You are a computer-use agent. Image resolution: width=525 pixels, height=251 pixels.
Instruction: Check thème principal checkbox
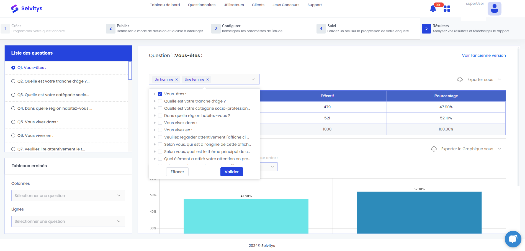pyautogui.click(x=160, y=152)
